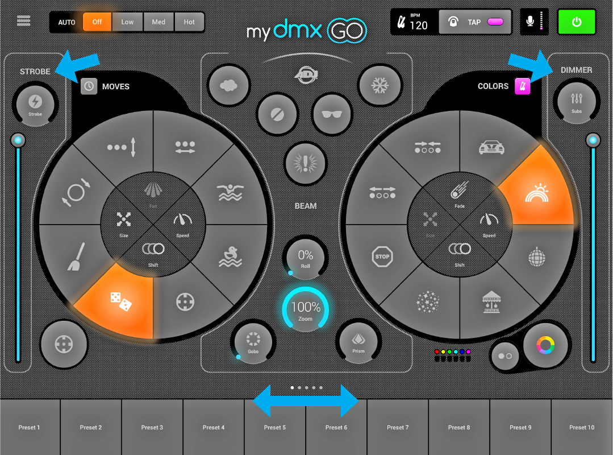Select the converging arrows color chase

pos(427,147)
